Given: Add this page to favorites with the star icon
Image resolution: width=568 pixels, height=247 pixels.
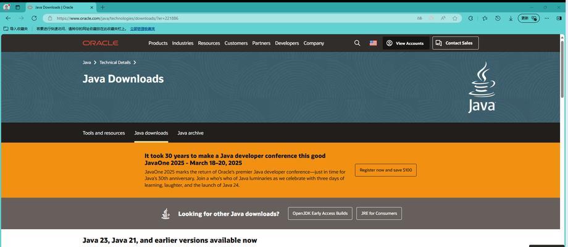Looking at the screenshot, I should point(455,18).
